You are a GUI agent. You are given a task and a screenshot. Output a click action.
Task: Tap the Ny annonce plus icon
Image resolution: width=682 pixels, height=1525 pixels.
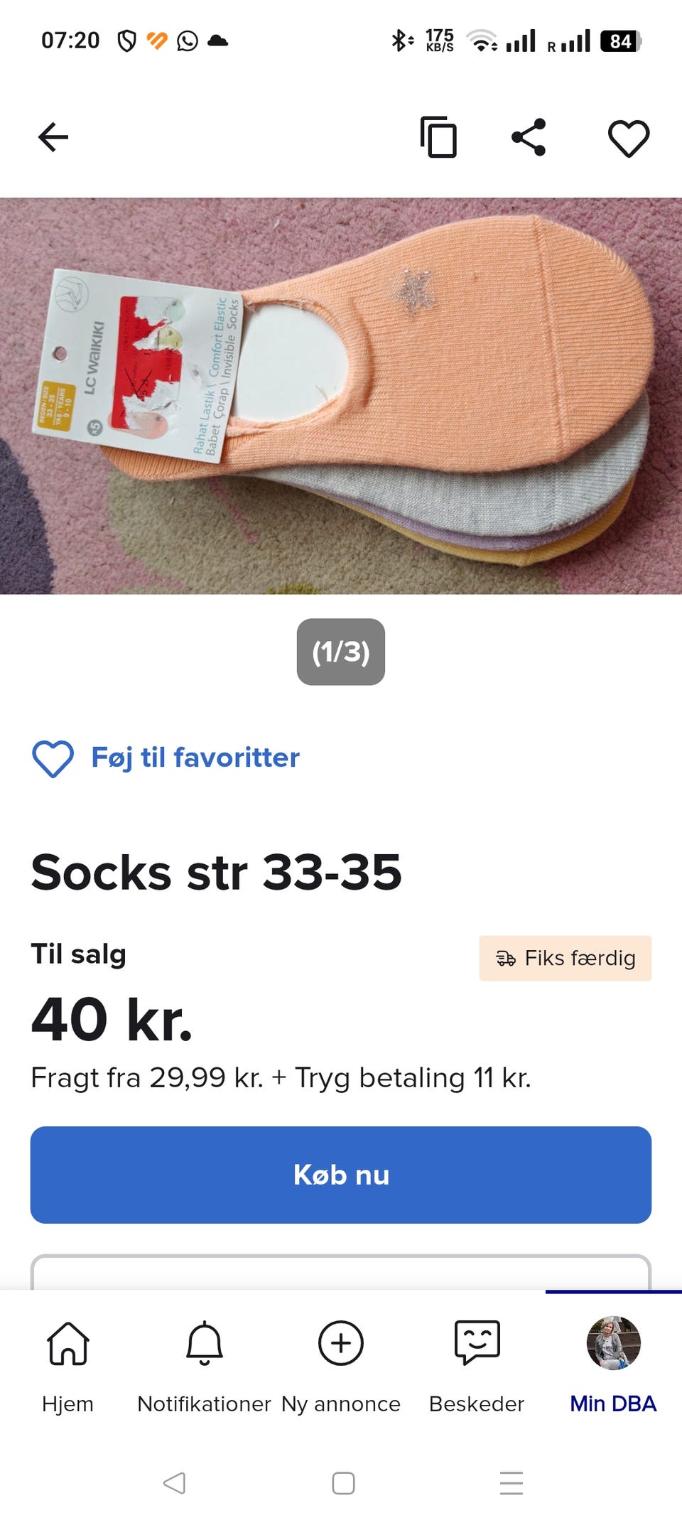341,1344
